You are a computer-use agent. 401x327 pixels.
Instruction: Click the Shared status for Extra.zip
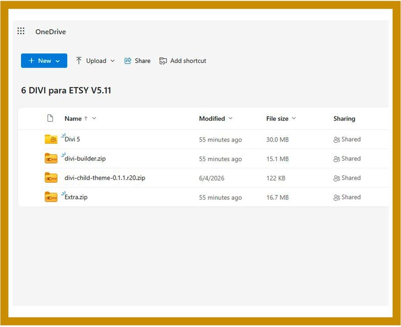click(x=347, y=197)
